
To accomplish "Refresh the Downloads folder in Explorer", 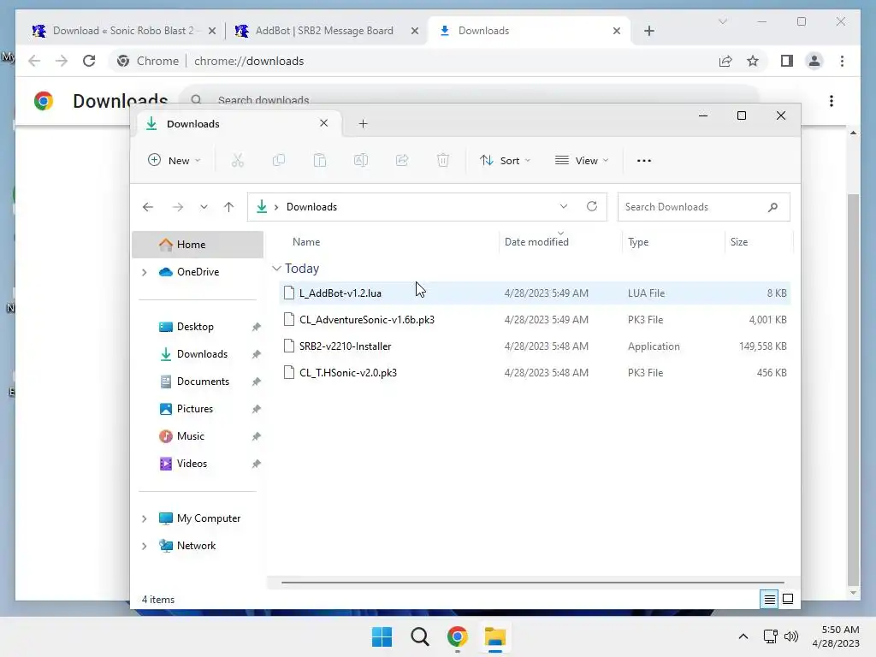I will (x=592, y=206).
